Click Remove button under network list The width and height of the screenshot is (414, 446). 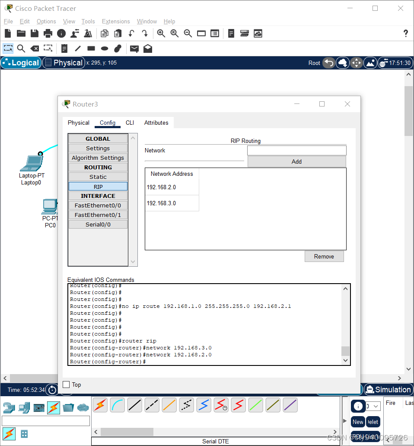(324, 257)
